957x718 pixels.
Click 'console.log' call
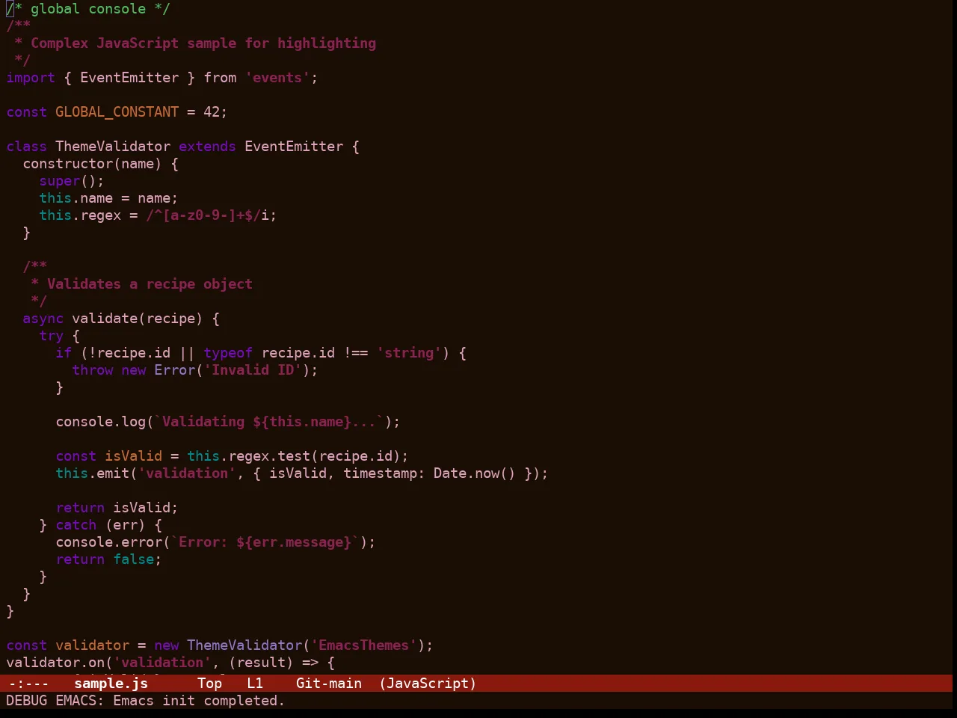tap(101, 422)
